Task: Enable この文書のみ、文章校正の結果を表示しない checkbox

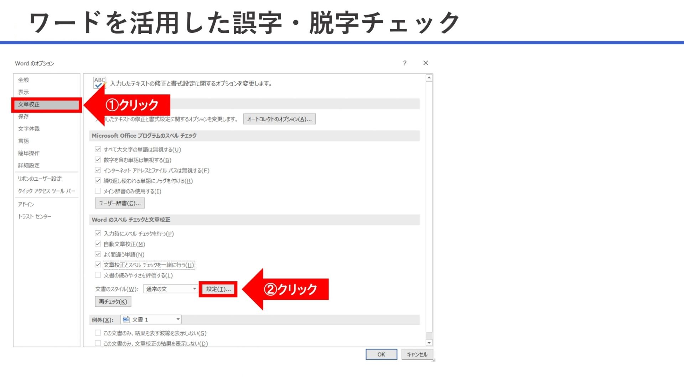Action: [98, 343]
